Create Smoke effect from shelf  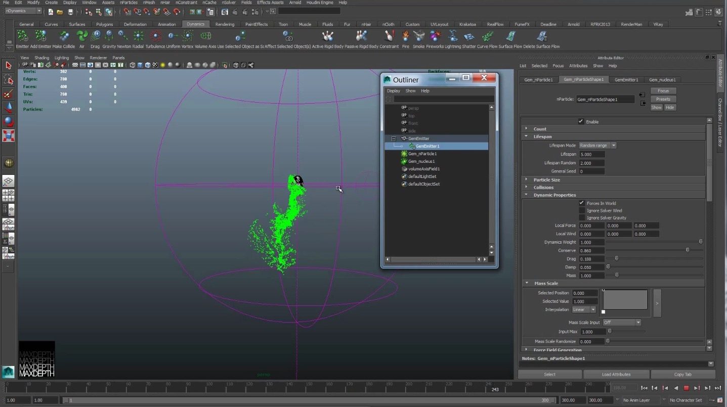click(x=419, y=36)
